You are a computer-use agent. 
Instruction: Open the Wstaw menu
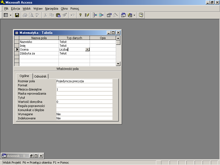[x=38, y=9]
